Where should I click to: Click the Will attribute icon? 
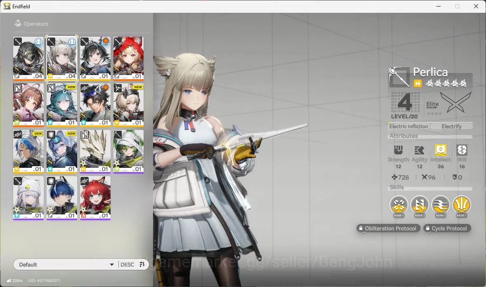[x=462, y=150]
